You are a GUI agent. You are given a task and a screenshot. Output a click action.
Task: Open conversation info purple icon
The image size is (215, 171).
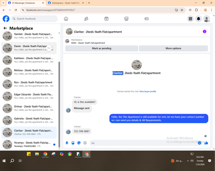click(x=205, y=31)
